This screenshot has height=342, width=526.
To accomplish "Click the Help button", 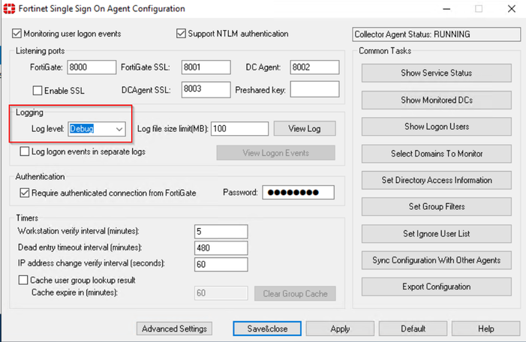I will point(486,328).
